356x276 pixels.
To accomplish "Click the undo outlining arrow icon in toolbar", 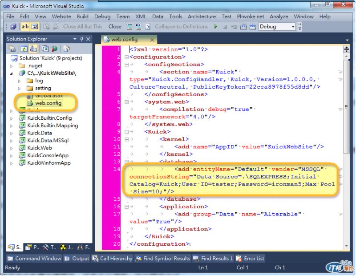I will 138,27.
